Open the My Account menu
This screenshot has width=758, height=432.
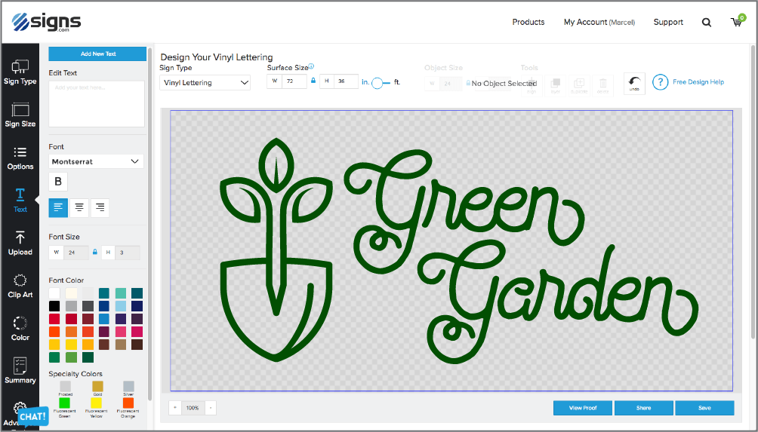(599, 23)
